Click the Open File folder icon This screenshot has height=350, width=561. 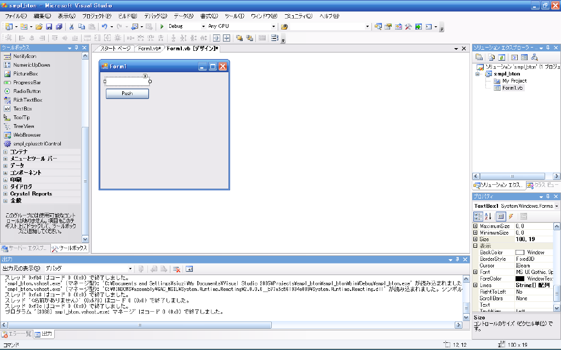point(39,26)
